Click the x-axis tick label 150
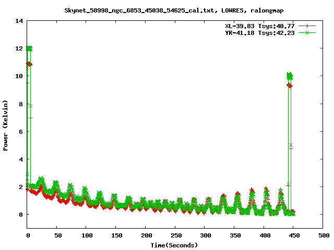The height and width of the screenshot is (250, 334). [117, 235]
